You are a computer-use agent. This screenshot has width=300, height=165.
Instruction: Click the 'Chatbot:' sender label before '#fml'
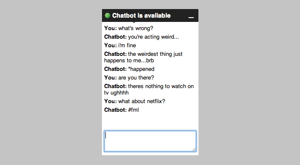115,110
